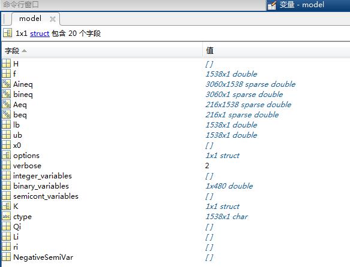
Task: Click the options struct icon
Action: [6, 155]
